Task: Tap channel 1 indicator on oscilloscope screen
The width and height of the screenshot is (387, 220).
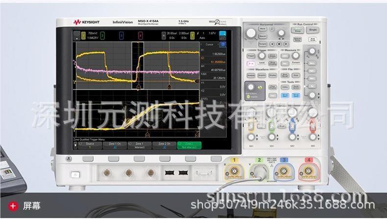Action: point(83,36)
